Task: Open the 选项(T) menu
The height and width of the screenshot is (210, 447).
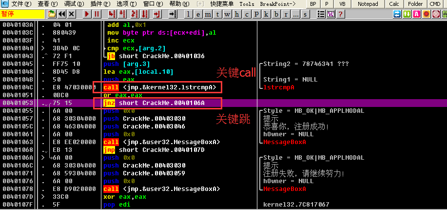Action: (x=127, y=4)
